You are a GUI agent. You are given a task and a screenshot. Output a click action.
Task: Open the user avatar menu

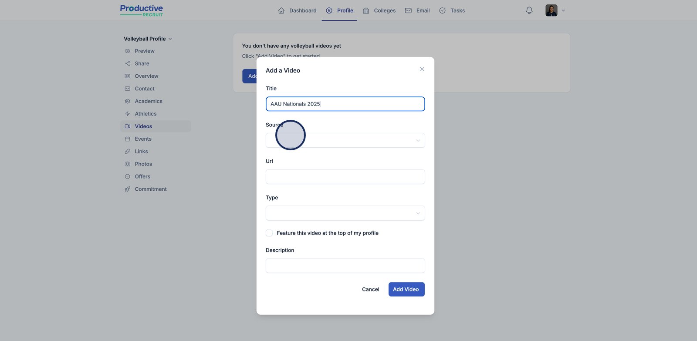point(555,10)
